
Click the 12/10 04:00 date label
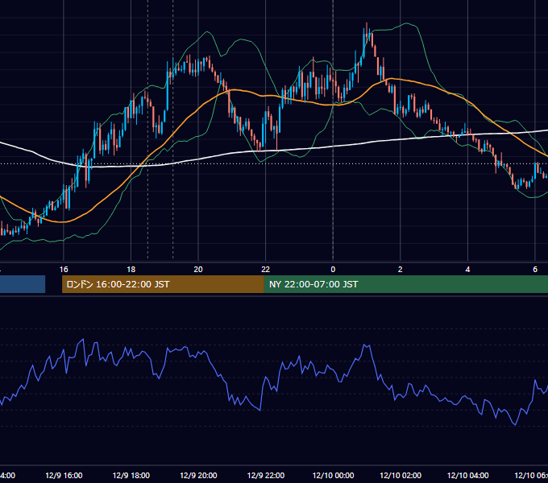pyautogui.click(x=468, y=475)
